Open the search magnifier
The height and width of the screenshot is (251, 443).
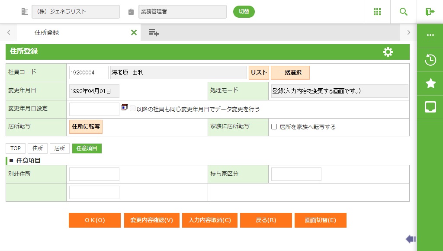click(404, 12)
